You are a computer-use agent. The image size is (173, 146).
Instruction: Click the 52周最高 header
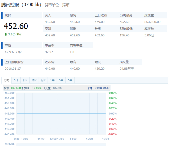126,15
